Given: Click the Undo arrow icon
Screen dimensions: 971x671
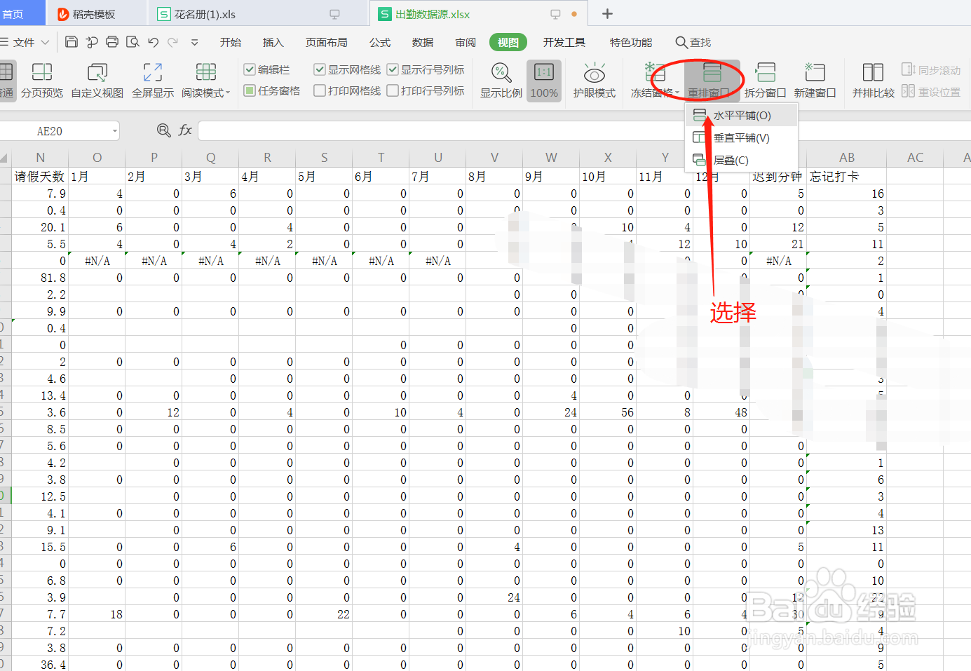Looking at the screenshot, I should coord(154,42).
